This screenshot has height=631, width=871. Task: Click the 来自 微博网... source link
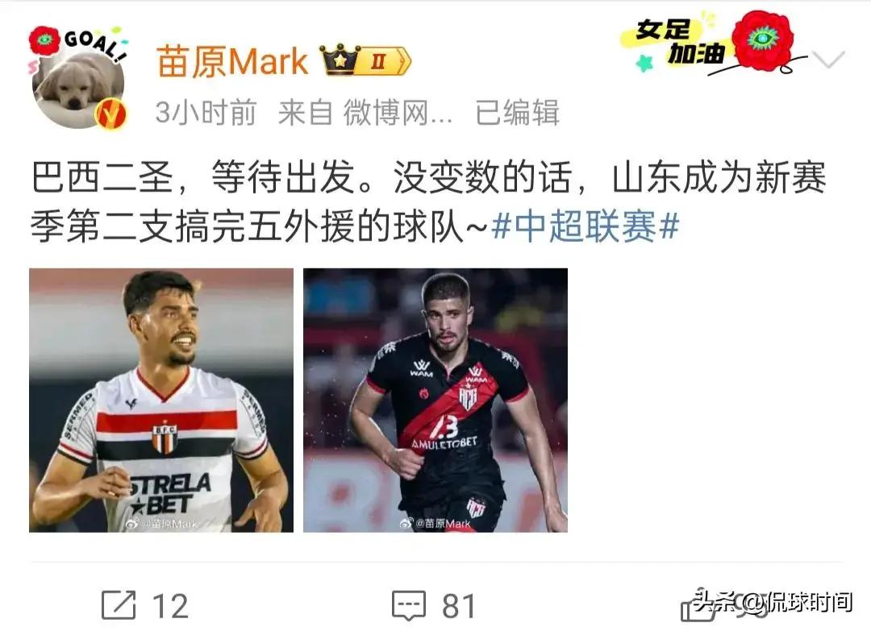click(x=365, y=113)
